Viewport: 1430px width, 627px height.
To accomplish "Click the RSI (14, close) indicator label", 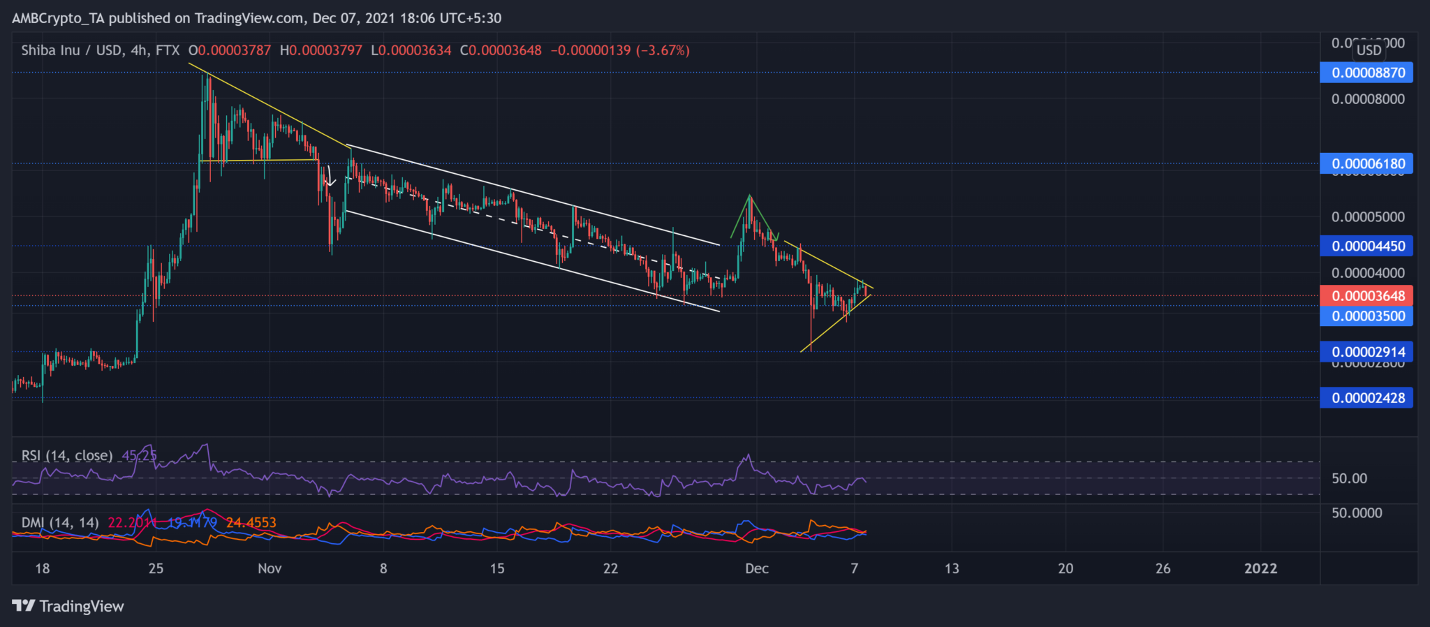I will tap(67, 455).
